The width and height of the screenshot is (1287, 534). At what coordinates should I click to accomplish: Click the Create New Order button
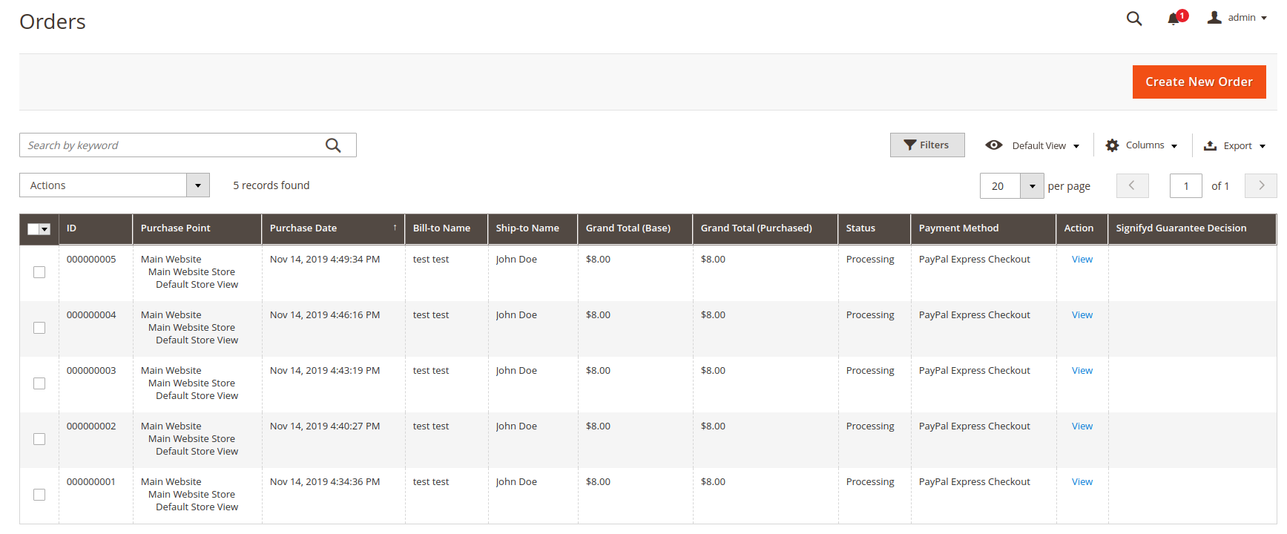coord(1199,82)
